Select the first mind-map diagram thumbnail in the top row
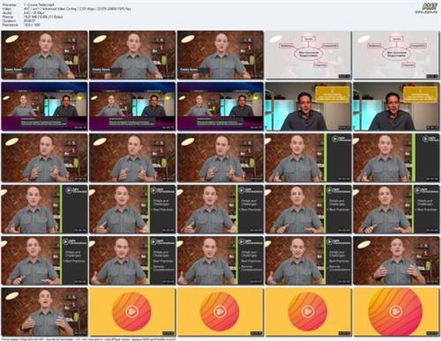This screenshot has width=441, height=341. 309,55
